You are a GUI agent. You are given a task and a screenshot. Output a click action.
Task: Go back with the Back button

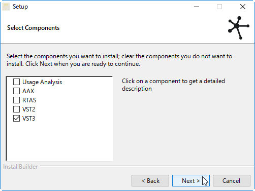150,181
